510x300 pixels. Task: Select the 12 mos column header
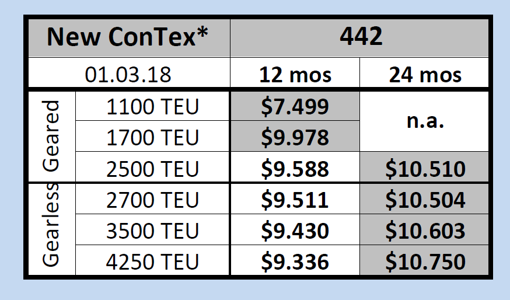coord(295,75)
